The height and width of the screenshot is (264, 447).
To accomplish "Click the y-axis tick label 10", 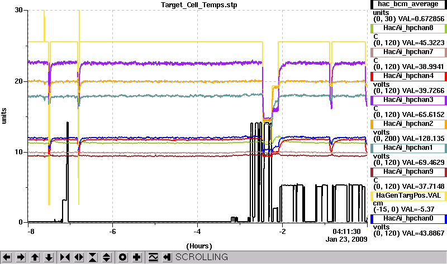I will click(x=18, y=152).
